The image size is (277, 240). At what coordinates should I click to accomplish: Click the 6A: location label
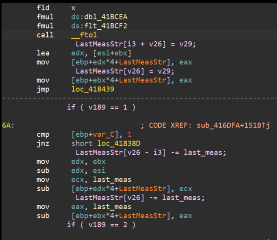coord(8,126)
